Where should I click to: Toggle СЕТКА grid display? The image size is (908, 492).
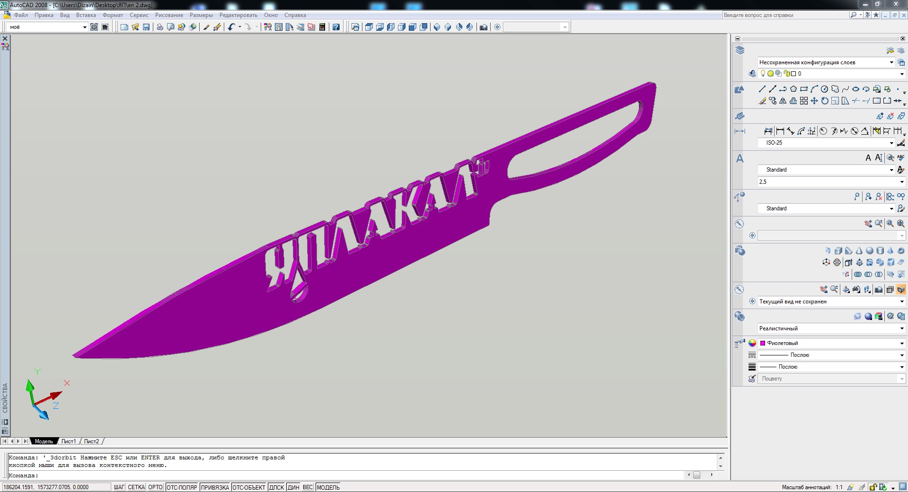tap(136, 487)
